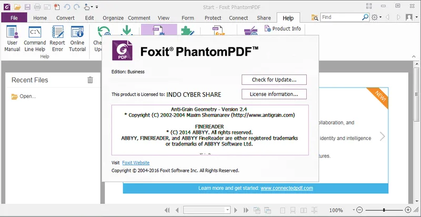Click the next search result arrow
Screen dimensions: 421x217
pyautogui.click(x=398, y=17)
